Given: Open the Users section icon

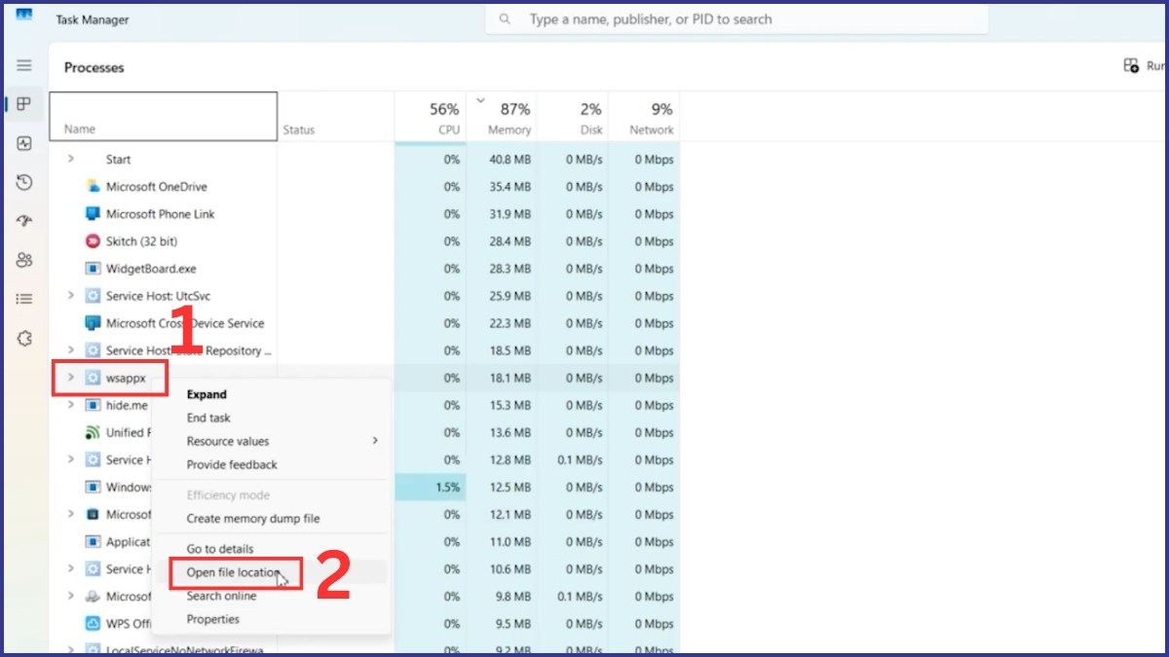Looking at the screenshot, I should [24, 260].
